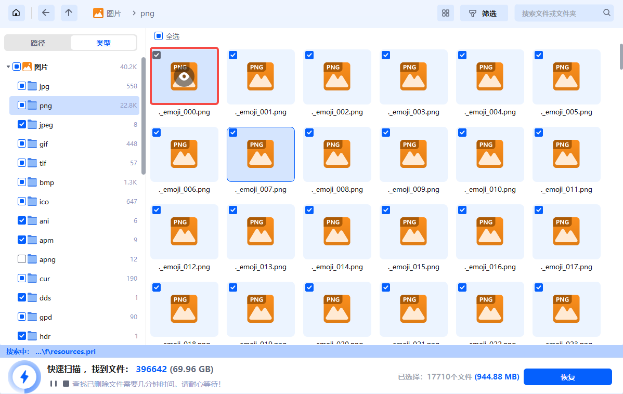Click the 图片 breadcrumb icon
Viewport: 623px width, 394px height.
tap(98, 13)
